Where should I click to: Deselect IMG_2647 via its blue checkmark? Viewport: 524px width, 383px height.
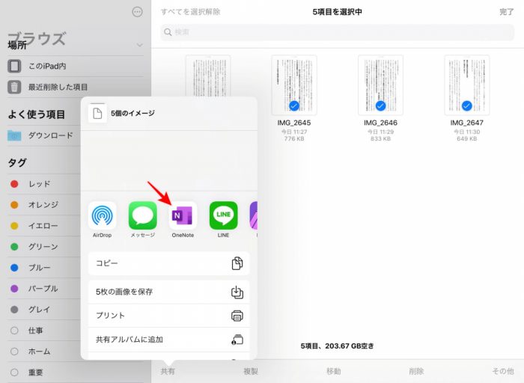(467, 106)
